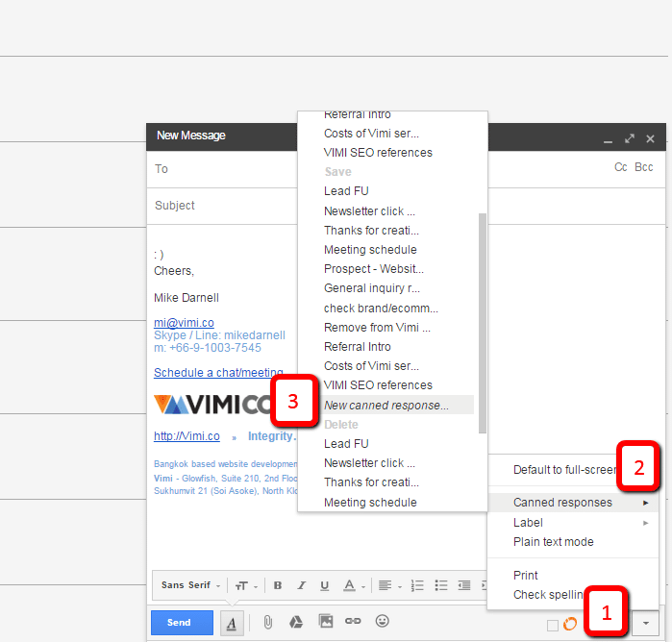Apply bold formatting
This screenshot has width=672, height=642.
(x=278, y=585)
